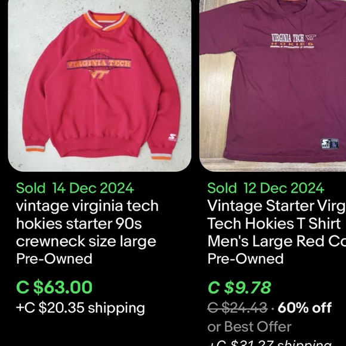The width and height of the screenshot is (346, 346).
Task: Open the maroon Hokies T-shirt photo
Action: pos(273,86)
